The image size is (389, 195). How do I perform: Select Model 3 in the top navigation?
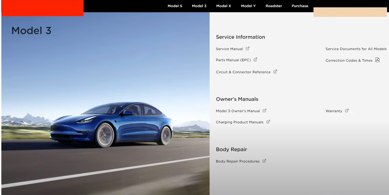coord(199,6)
